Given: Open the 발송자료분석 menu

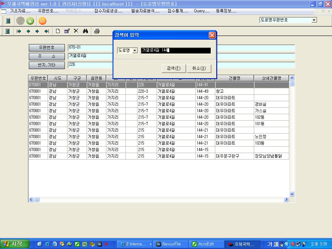Looking at the screenshot, I should tap(146, 11).
